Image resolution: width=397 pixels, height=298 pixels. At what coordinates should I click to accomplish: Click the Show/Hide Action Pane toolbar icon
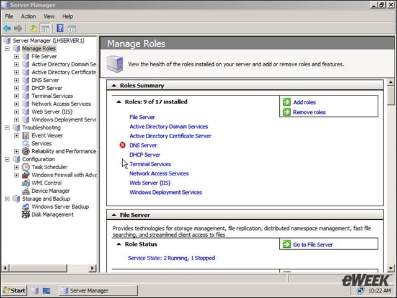(72, 28)
